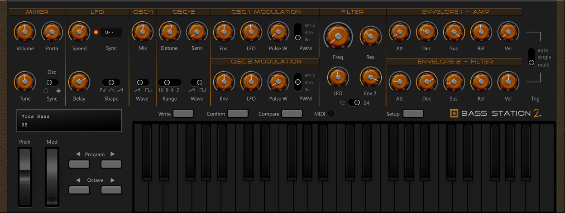Screen dimensions: 565x213
Task: Click the Envelope 2 Filter Att knob
Action: tap(399, 82)
